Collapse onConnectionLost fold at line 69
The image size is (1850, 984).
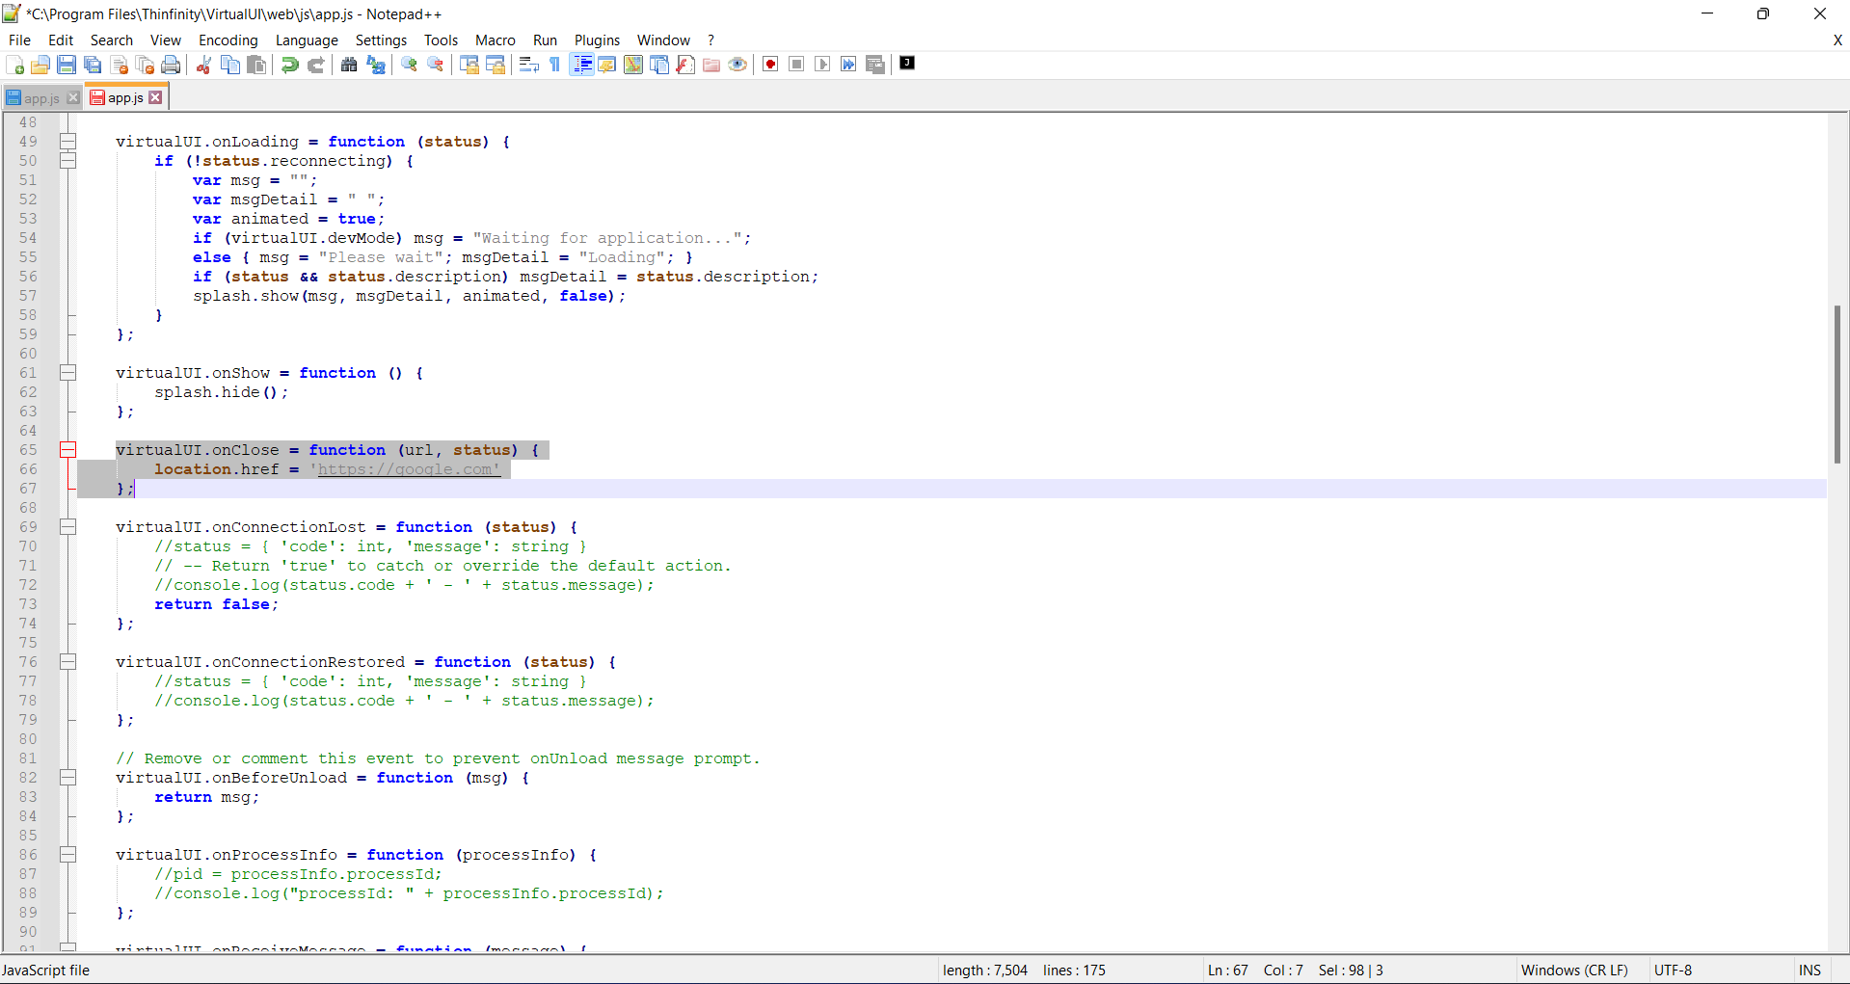(68, 527)
